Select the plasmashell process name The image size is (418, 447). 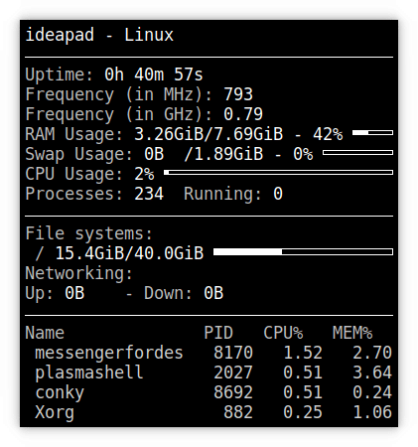pos(89,372)
